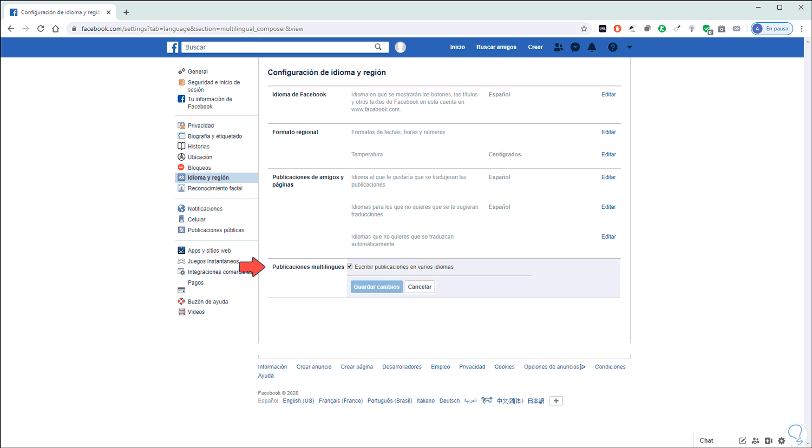The width and height of the screenshot is (812, 448).
Task: Select Biografía y etiquetado in the sidebar
Action: pyautogui.click(x=215, y=136)
